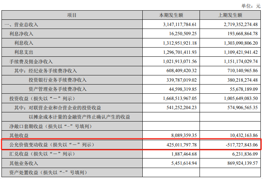Select value 380,218,274.48
The image size is (263, 179).
[242, 80]
